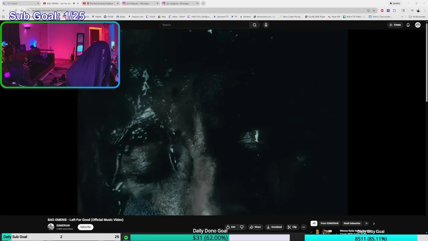This screenshot has height=241, width=428.
Task: Like the video (64K)
Action: [231, 227]
